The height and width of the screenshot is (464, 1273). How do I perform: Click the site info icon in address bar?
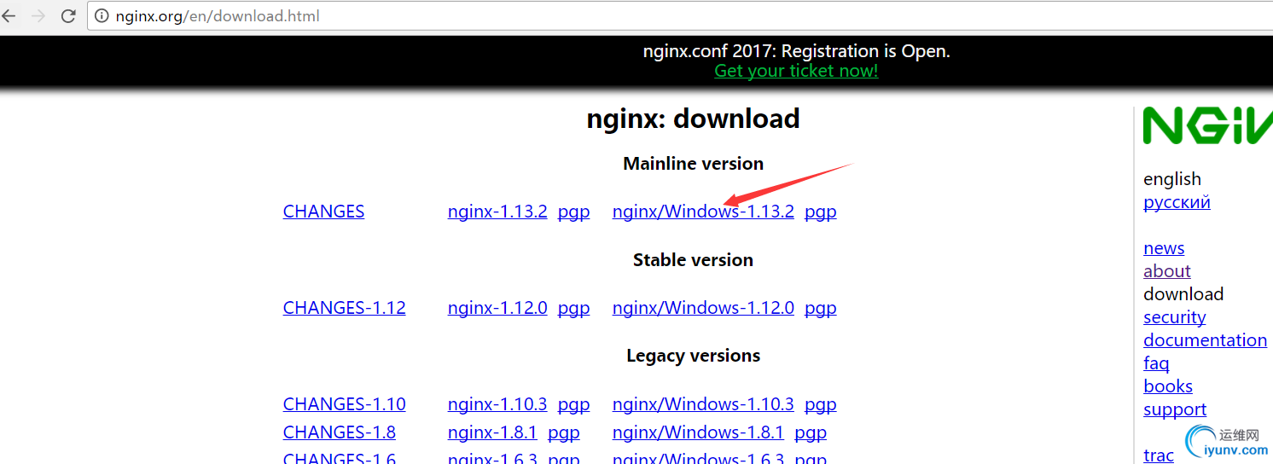click(102, 16)
